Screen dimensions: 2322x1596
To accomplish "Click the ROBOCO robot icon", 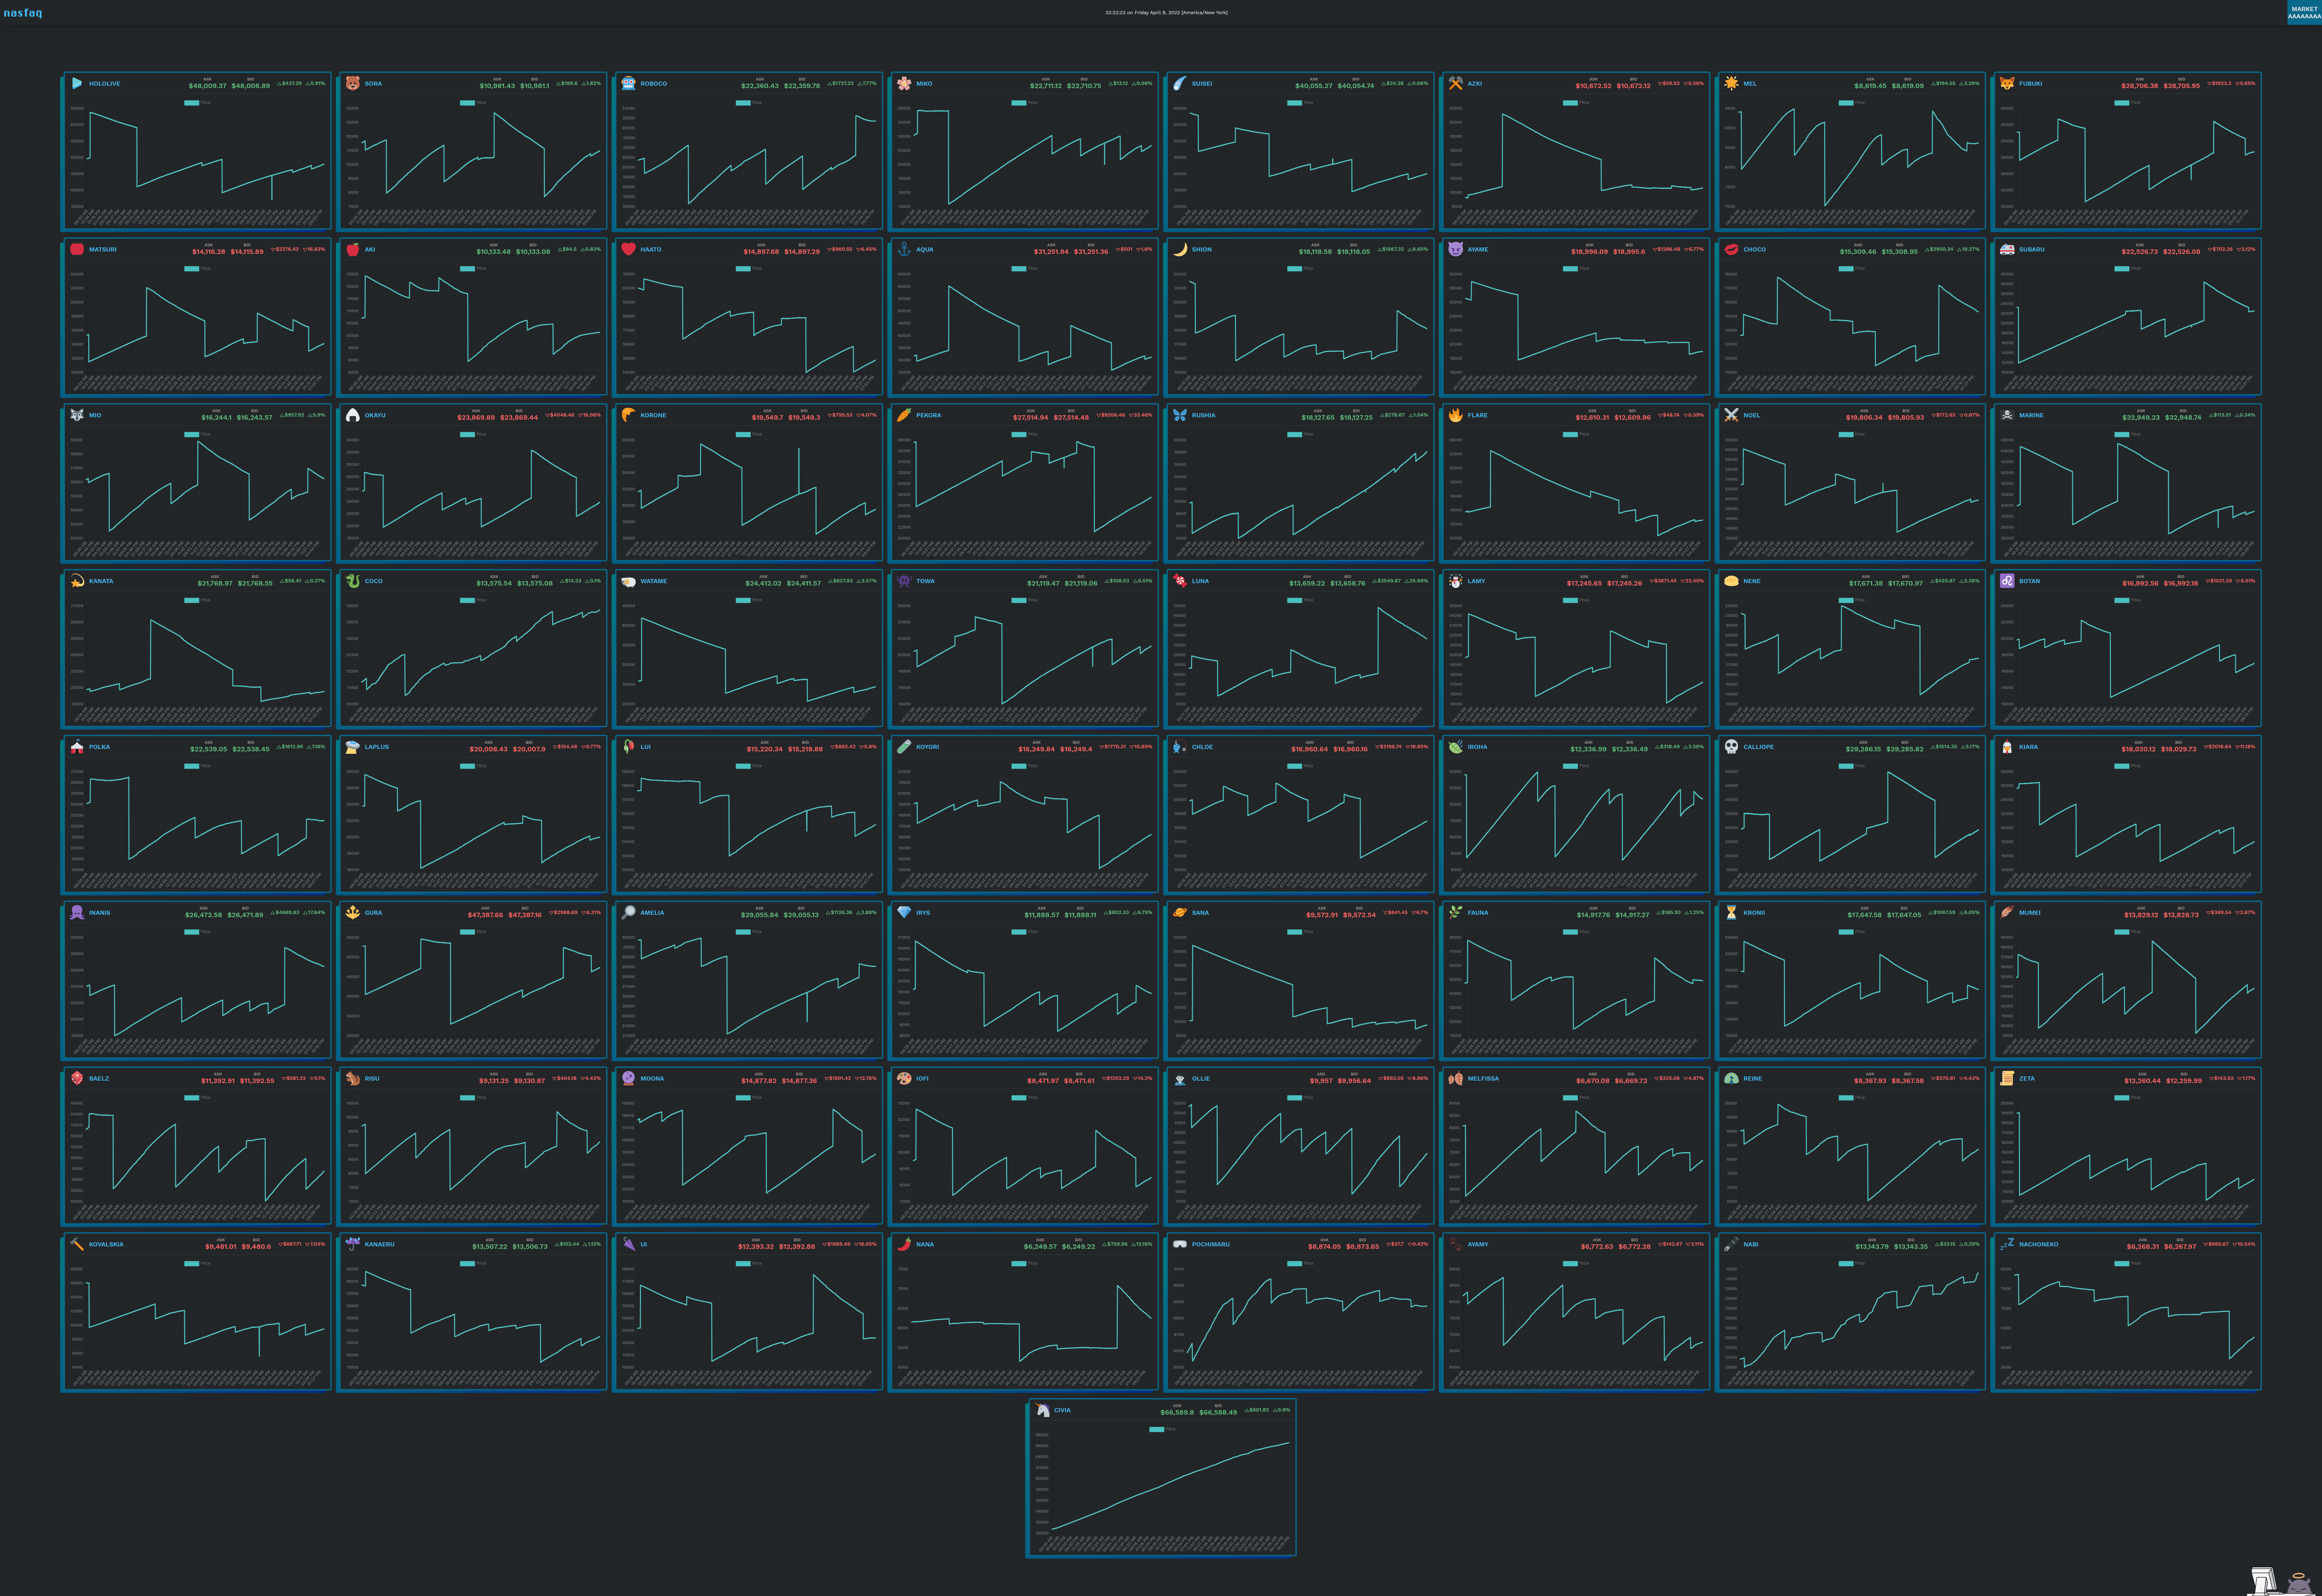I will click(628, 83).
